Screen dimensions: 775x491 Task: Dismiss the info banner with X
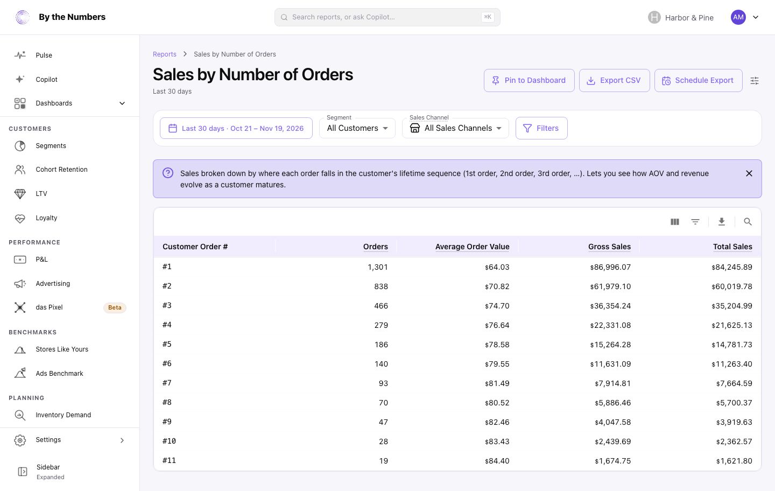coord(749,173)
